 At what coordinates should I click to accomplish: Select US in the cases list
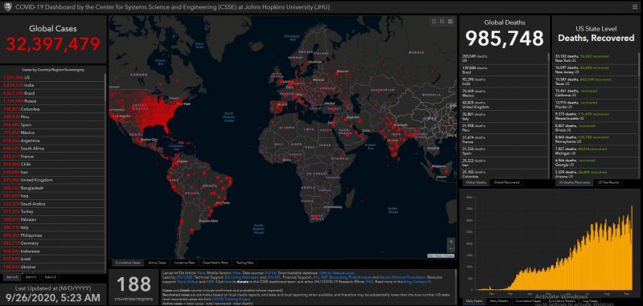click(x=53, y=77)
